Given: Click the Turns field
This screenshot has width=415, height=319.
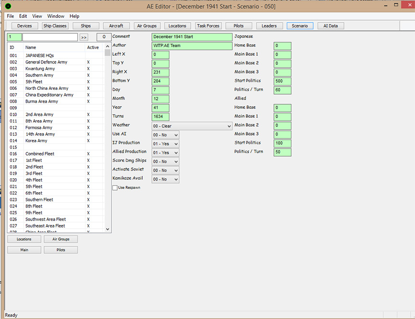Looking at the screenshot, I should [160, 116].
